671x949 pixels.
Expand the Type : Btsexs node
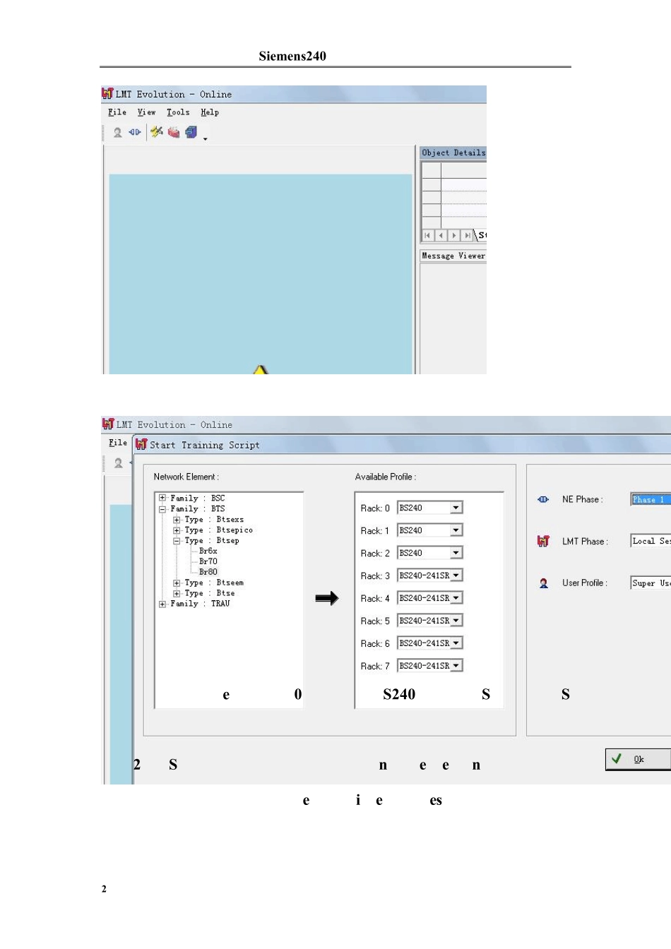pos(177,520)
